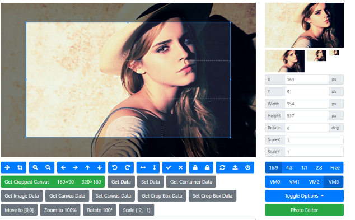Rotate image clockwise

coord(128,167)
